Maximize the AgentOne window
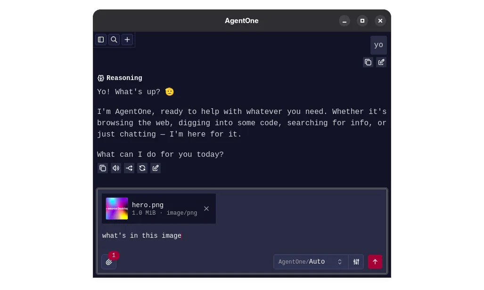The image size is (484, 290). [362, 21]
